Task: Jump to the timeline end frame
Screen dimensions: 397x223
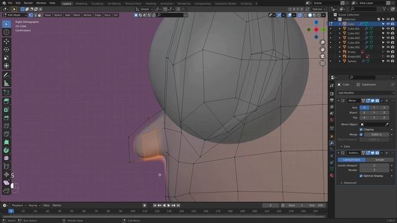Action: click(x=178, y=206)
